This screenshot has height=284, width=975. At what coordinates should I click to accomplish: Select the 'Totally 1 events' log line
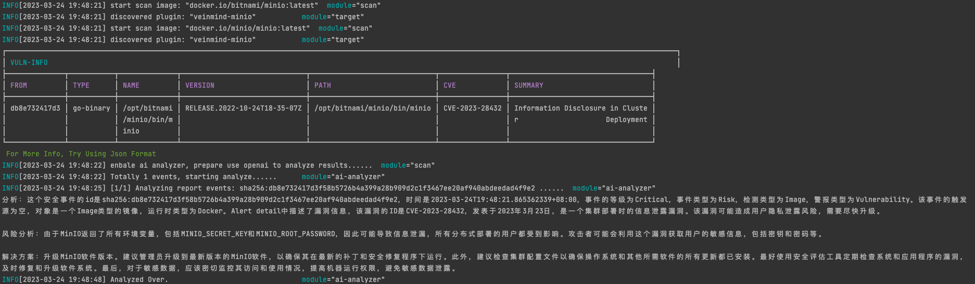[194, 177]
